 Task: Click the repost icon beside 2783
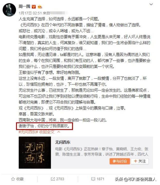53,179
